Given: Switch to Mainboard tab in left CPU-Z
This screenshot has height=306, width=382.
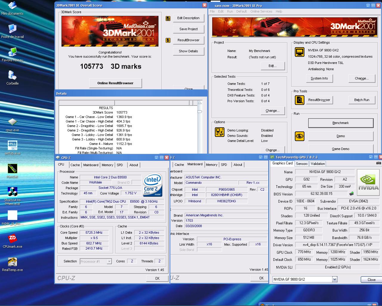Looking at the screenshot, I should click(x=91, y=165).
